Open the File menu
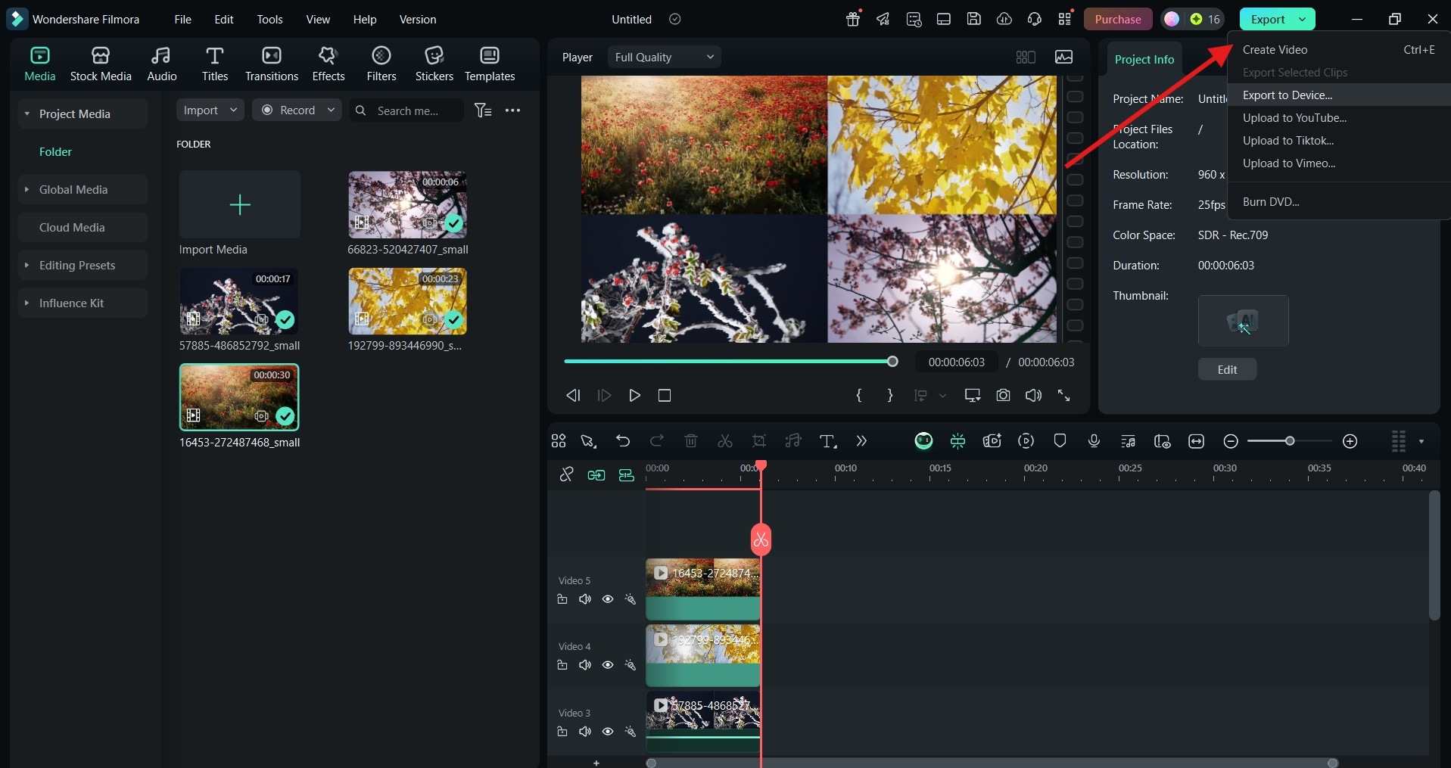This screenshot has height=768, width=1451. click(182, 20)
